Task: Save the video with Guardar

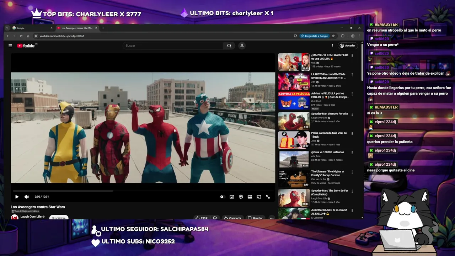Action: [255, 218]
